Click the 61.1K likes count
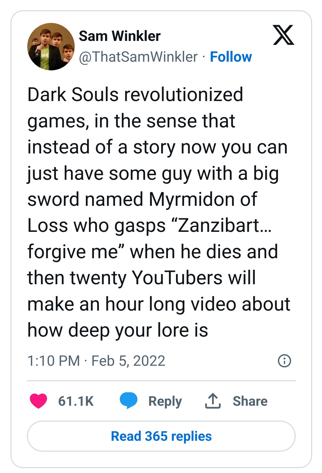The height and width of the screenshot is (473, 322). coord(76,401)
